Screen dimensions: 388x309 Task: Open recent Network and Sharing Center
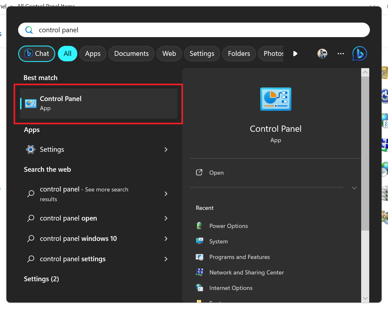(x=247, y=273)
